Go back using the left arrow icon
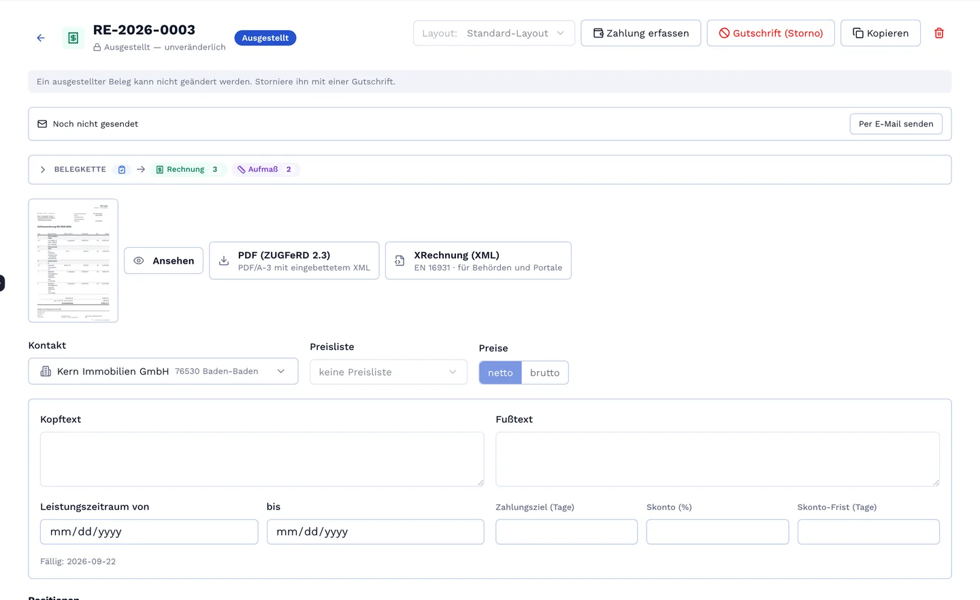 click(x=41, y=38)
